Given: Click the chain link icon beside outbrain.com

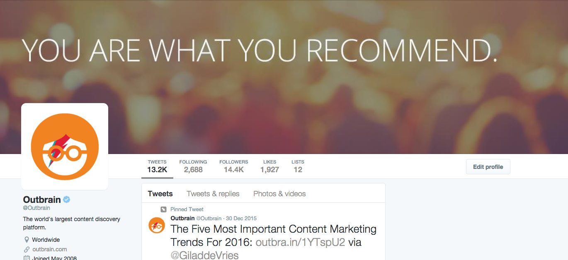Looking at the screenshot, I should [x=27, y=249].
